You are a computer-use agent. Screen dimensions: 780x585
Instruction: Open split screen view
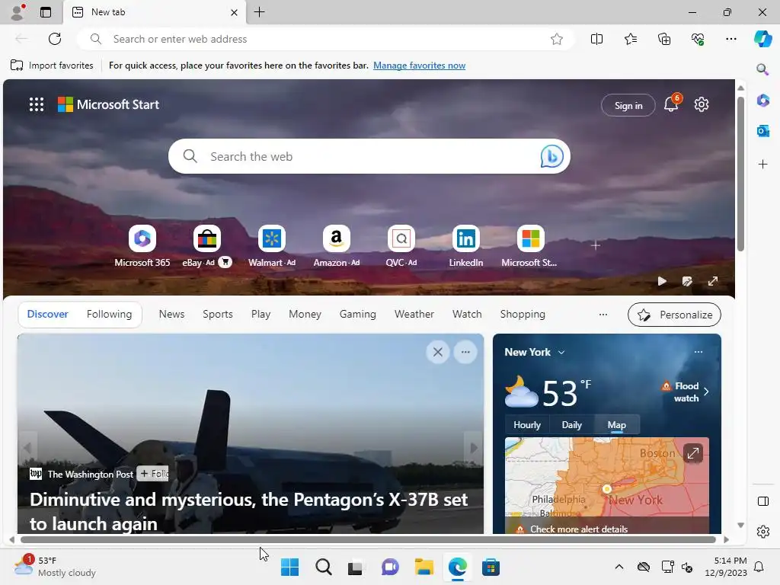pos(596,39)
